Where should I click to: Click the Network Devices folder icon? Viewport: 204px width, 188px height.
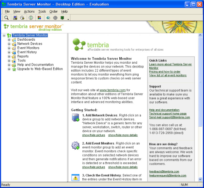(x=14, y=44)
